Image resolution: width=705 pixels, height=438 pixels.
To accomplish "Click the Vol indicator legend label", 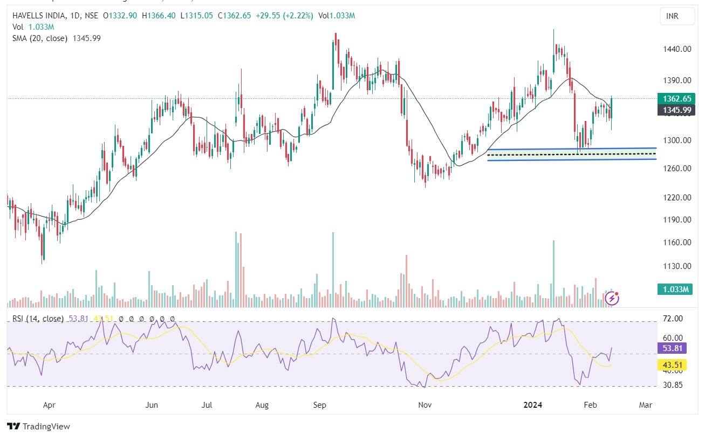I will coord(18,27).
